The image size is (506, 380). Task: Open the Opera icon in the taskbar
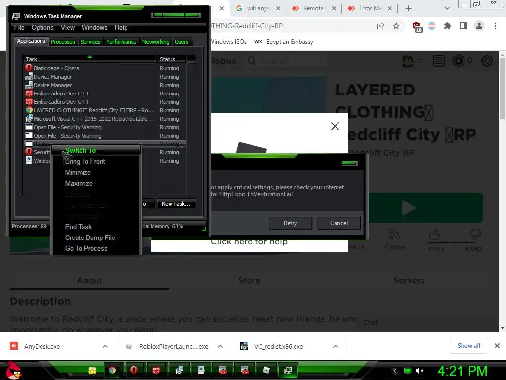(x=134, y=370)
